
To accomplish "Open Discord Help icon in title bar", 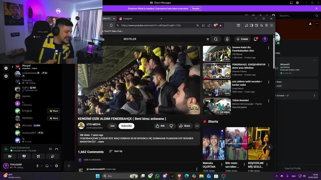I will click(x=297, y=3).
